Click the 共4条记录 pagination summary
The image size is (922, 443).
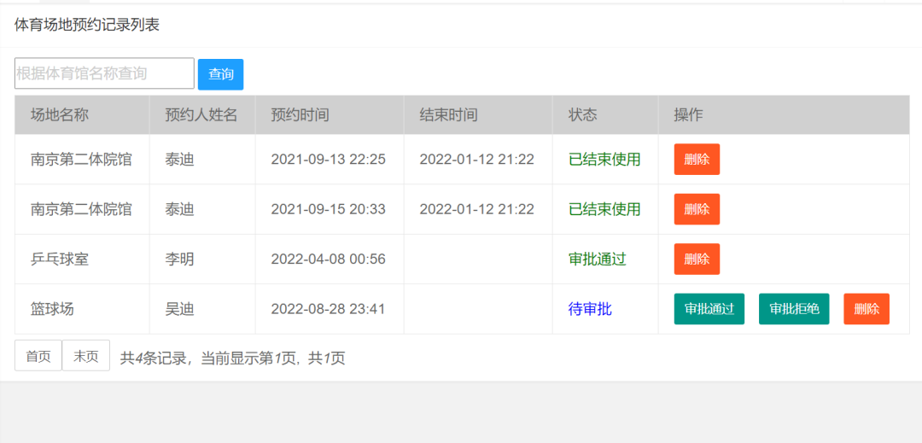tap(232, 358)
